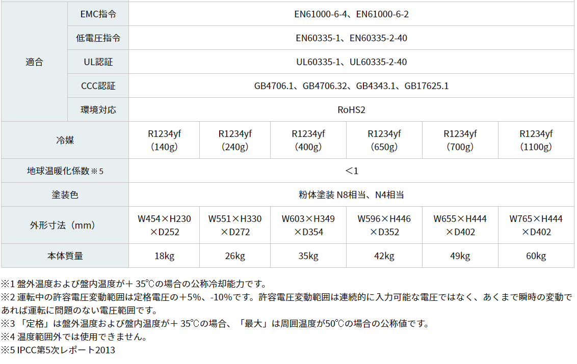The image size is (577, 364).
Task: Click the ※5 IPCC第5次レポート2013 footnote
Action: [58, 350]
